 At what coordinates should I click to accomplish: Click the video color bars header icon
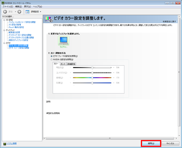click(49, 19)
